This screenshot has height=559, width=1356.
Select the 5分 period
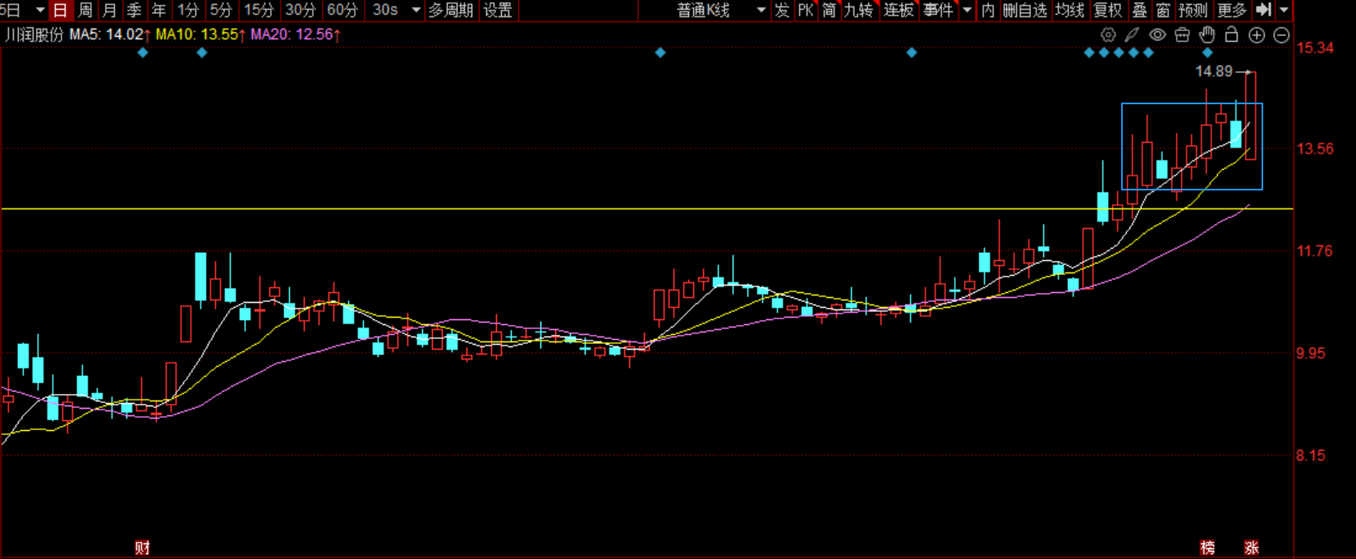click(x=221, y=10)
